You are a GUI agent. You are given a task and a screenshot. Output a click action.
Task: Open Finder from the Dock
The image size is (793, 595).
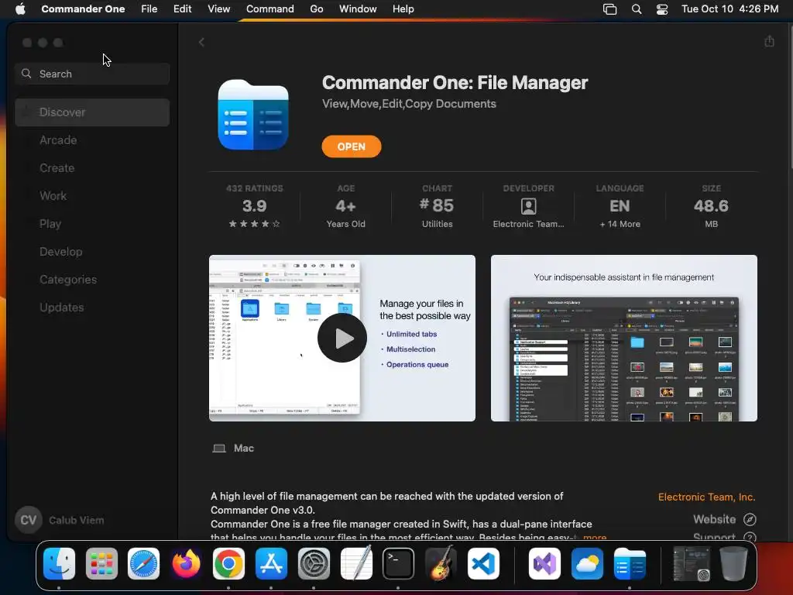click(x=59, y=564)
